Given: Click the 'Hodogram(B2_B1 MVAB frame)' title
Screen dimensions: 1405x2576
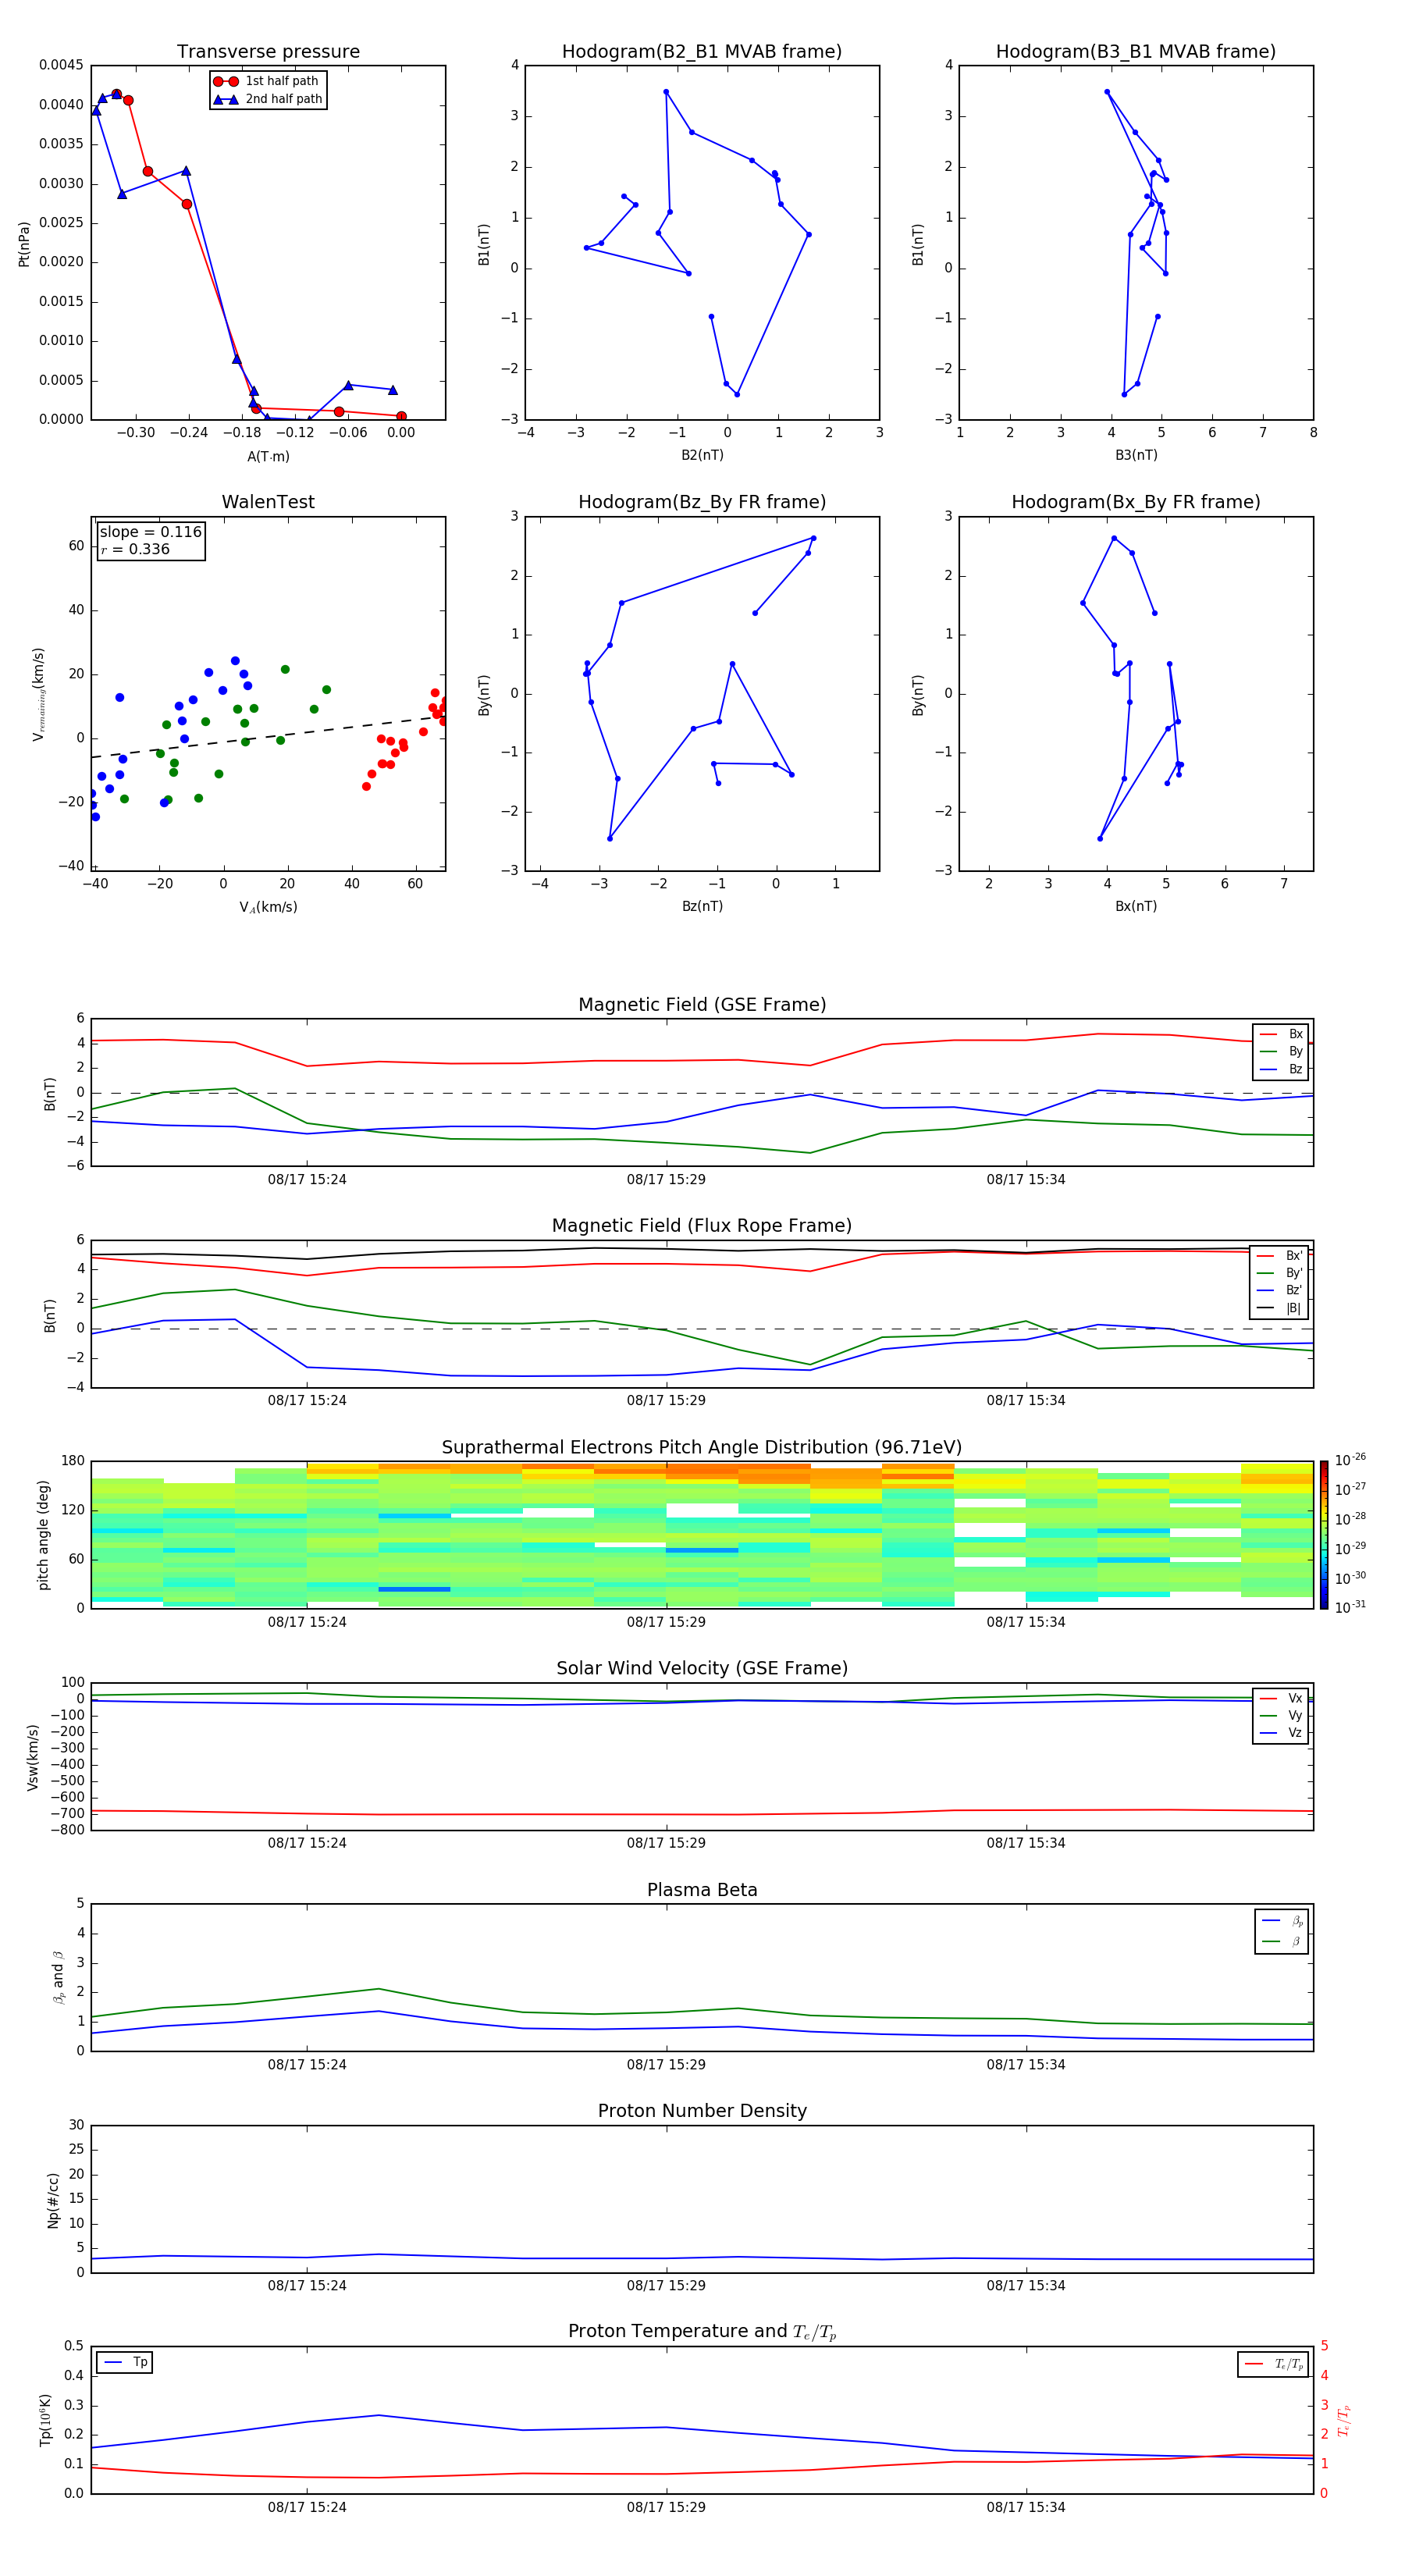Looking at the screenshot, I should pos(702,51).
